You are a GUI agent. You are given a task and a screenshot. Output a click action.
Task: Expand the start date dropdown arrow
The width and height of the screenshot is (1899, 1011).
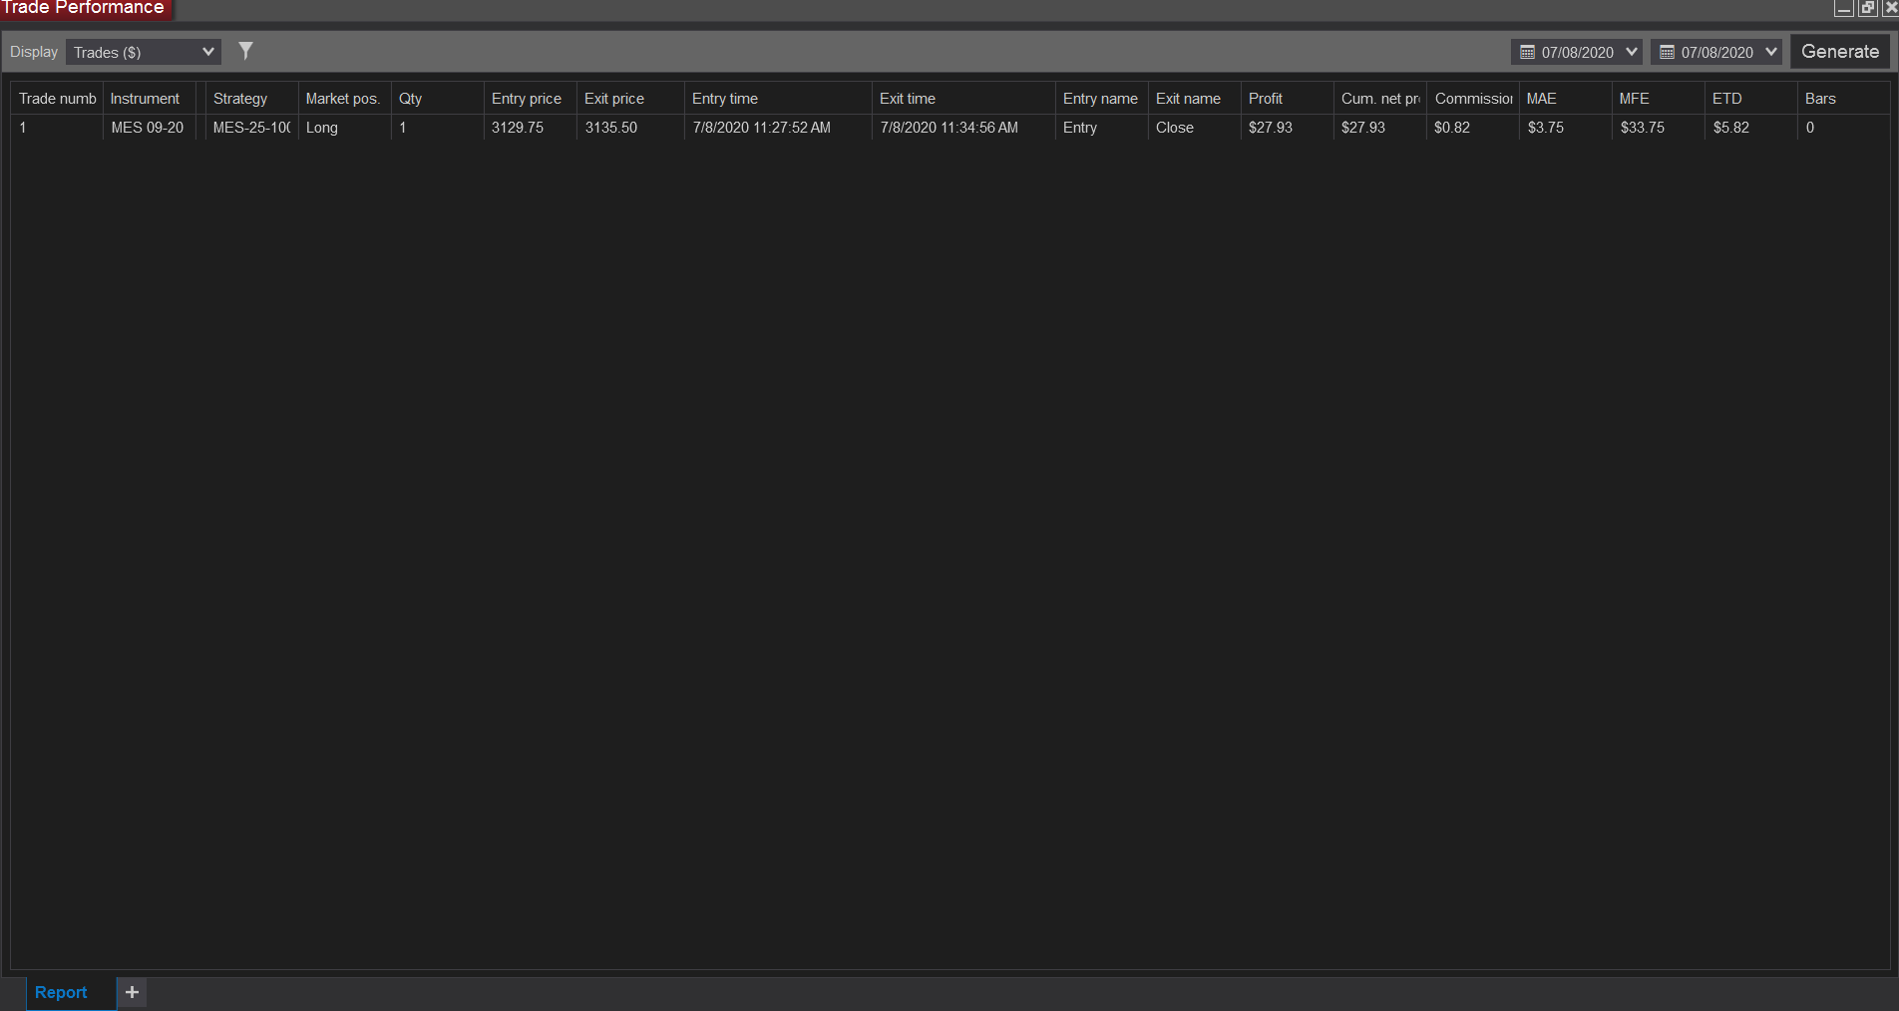pyautogui.click(x=1632, y=52)
